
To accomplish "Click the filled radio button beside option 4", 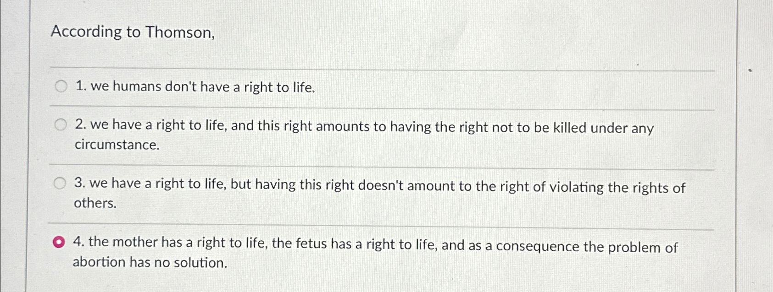I will [x=59, y=241].
